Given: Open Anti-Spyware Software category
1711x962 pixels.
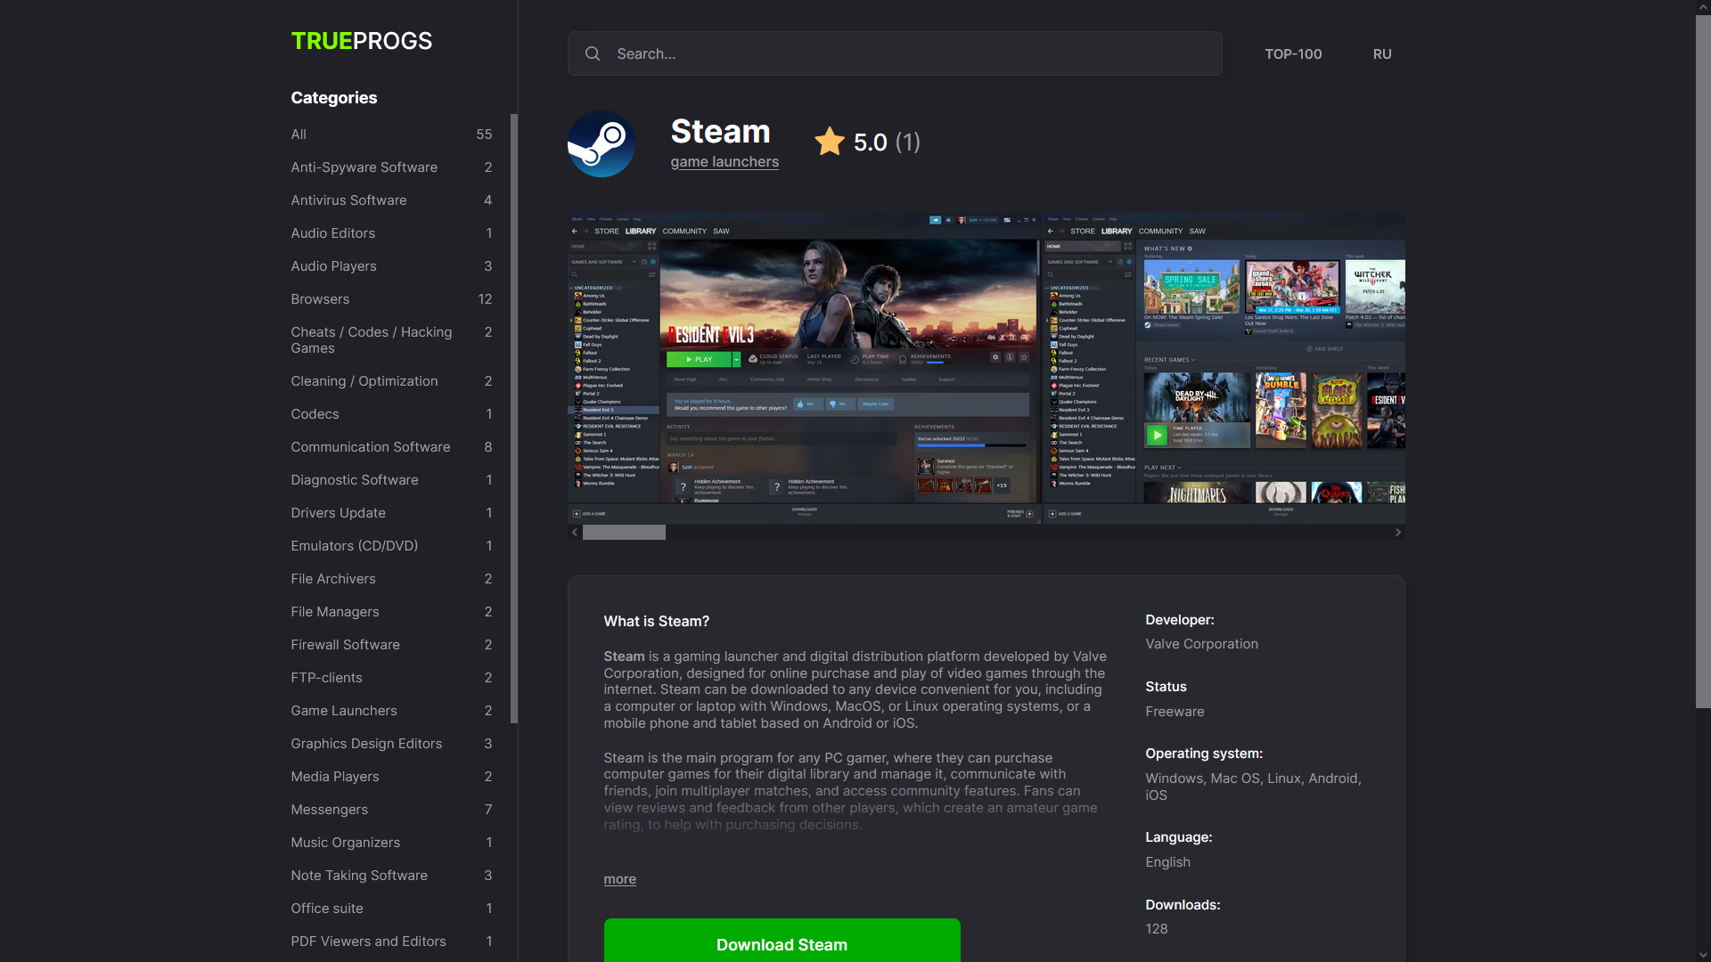Looking at the screenshot, I should pyautogui.click(x=391, y=167).
